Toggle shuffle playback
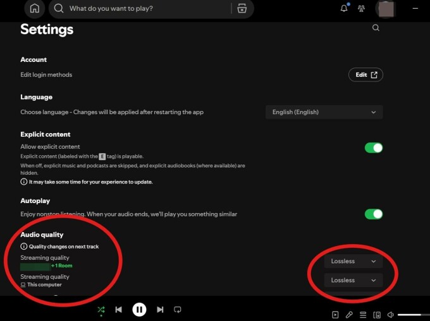430x321 pixels. coord(101,310)
